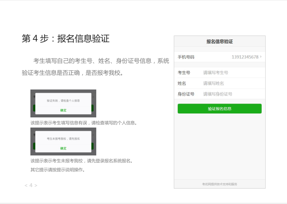
Task: Click the 姓名 field label
Action: [x=182, y=83]
